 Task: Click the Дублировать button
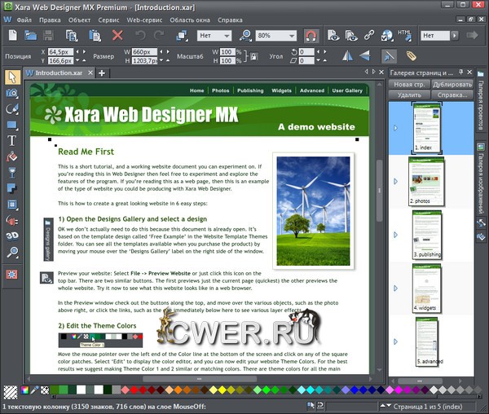point(452,84)
